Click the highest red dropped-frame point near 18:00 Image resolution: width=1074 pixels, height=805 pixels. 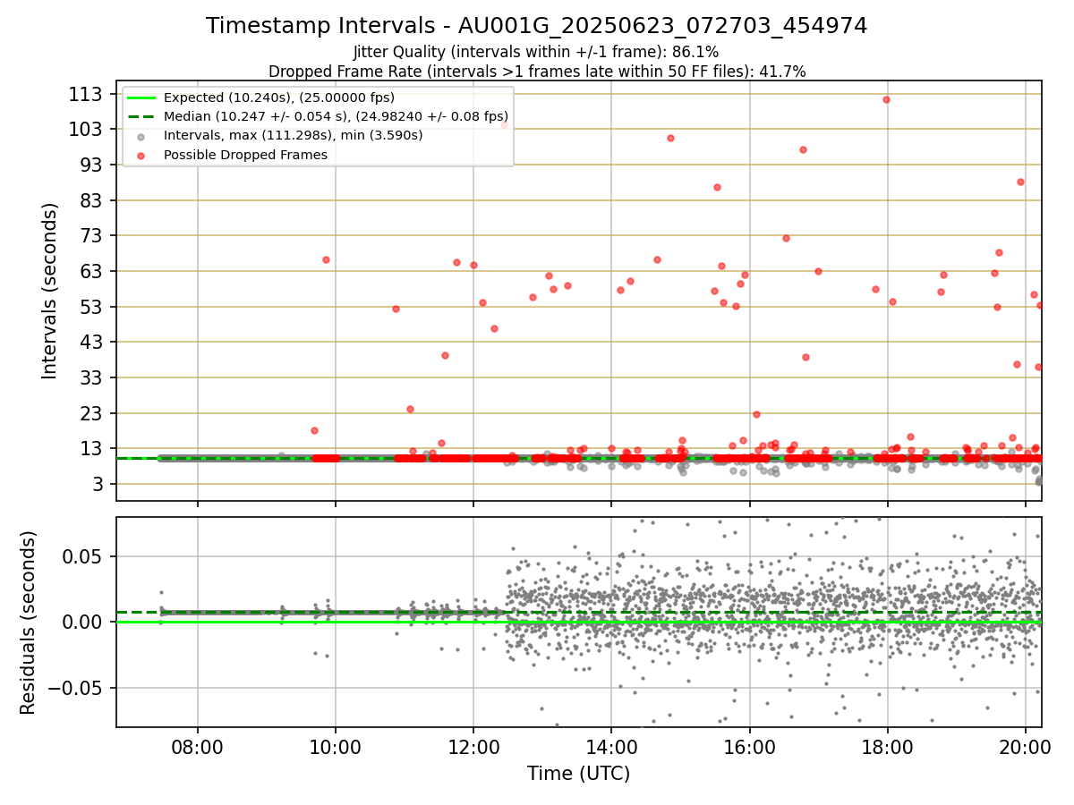click(886, 99)
